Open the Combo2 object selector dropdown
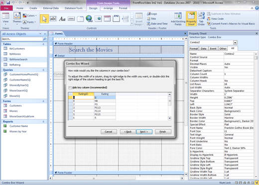259x185 pixels. pos(235,42)
